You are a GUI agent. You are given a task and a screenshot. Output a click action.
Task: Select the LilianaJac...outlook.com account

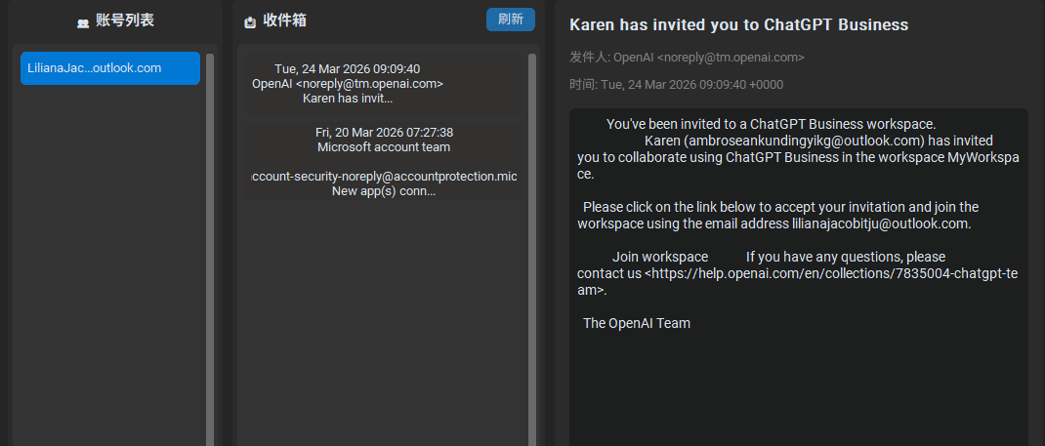(x=110, y=68)
